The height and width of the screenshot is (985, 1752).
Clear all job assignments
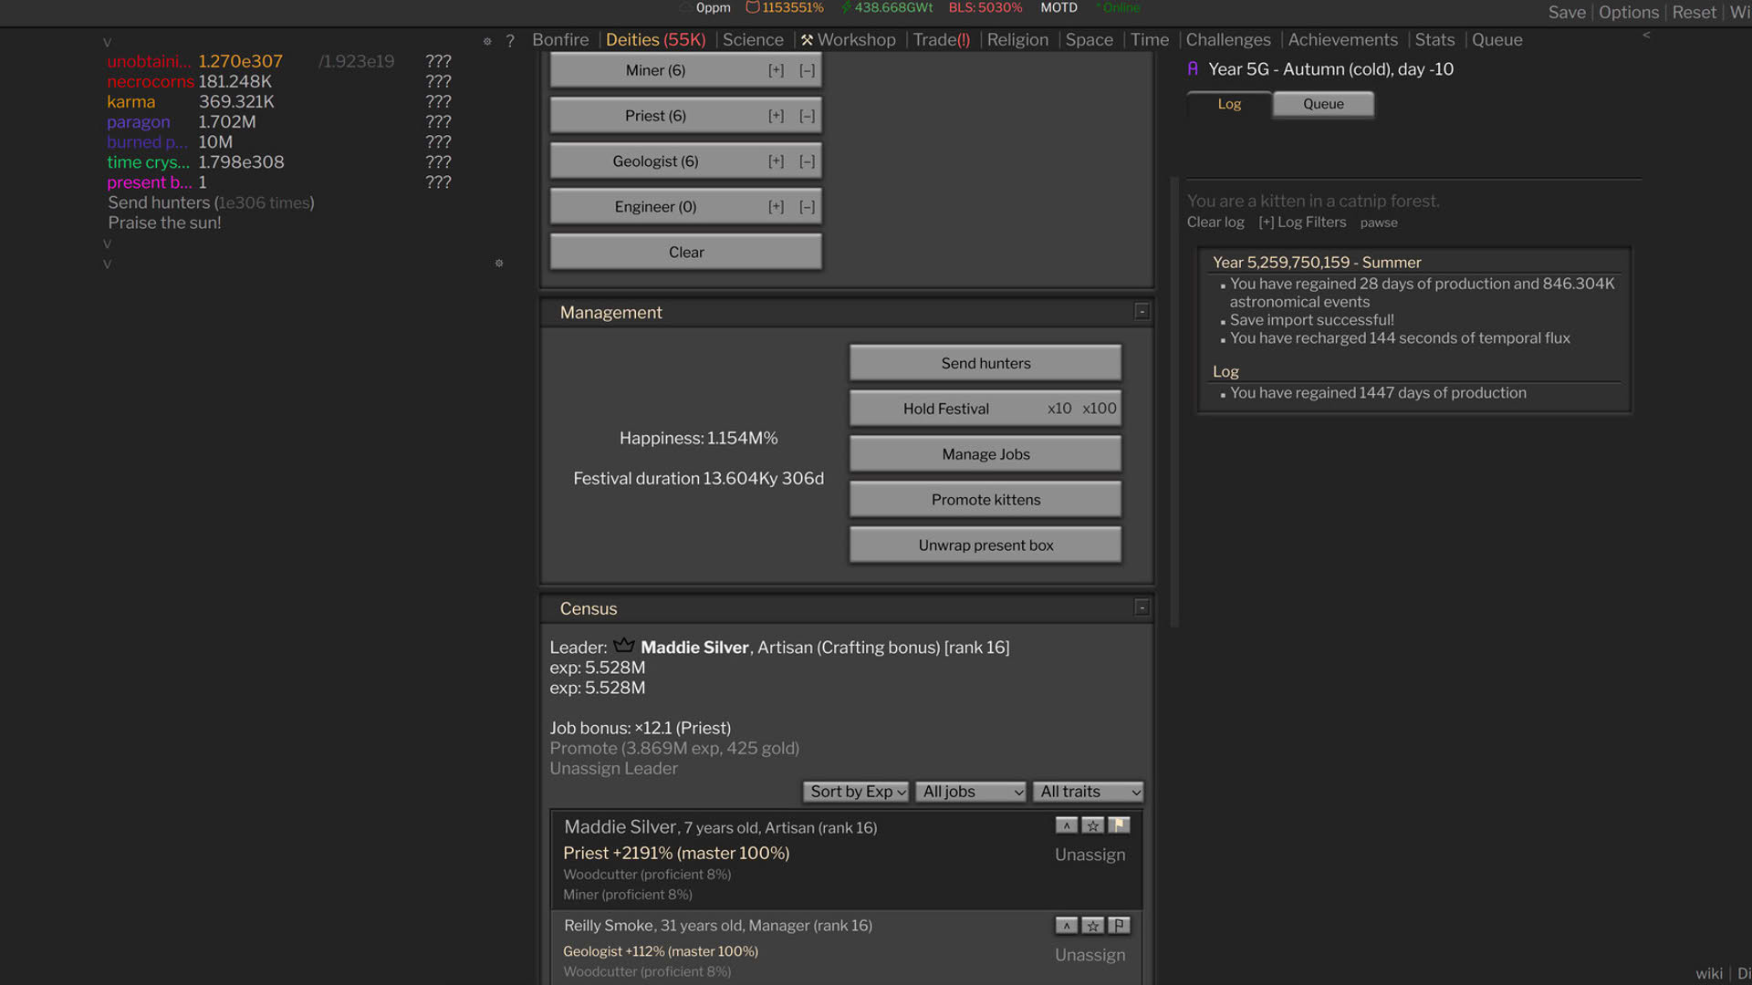686,253
